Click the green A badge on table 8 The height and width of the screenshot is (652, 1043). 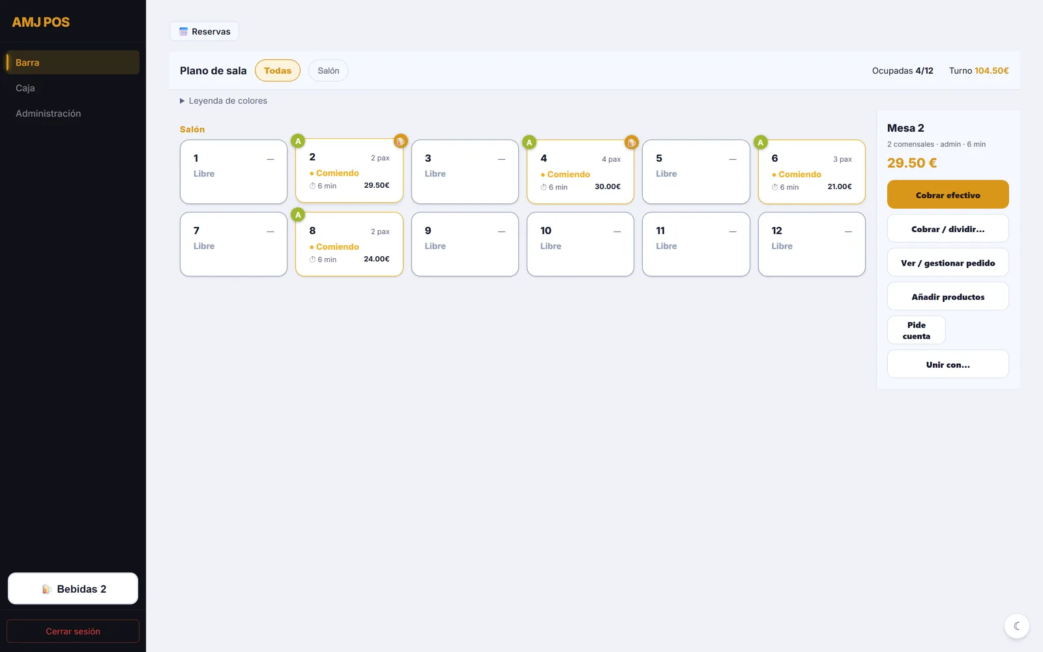298,215
